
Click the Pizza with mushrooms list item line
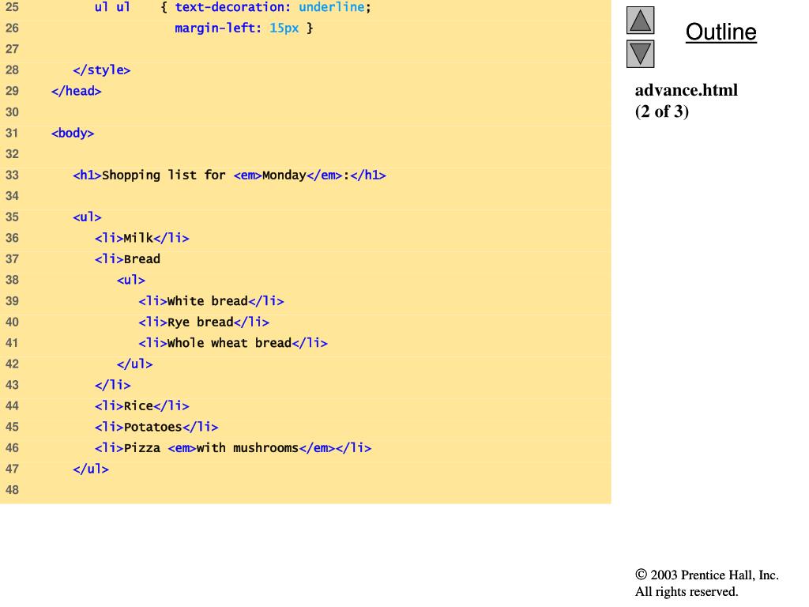point(233,448)
